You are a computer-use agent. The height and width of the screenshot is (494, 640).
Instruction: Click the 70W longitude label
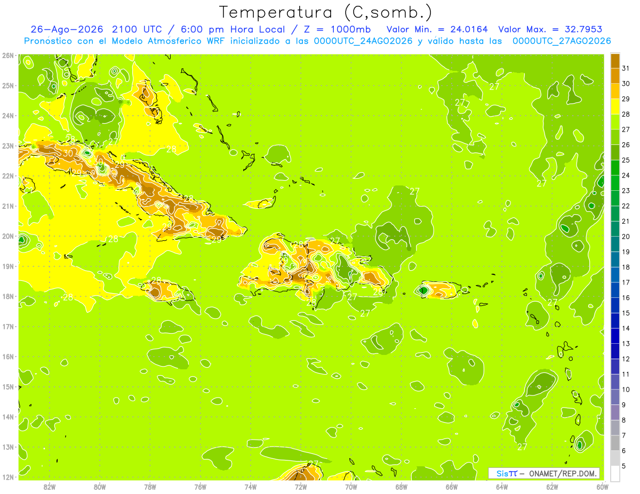point(351,487)
